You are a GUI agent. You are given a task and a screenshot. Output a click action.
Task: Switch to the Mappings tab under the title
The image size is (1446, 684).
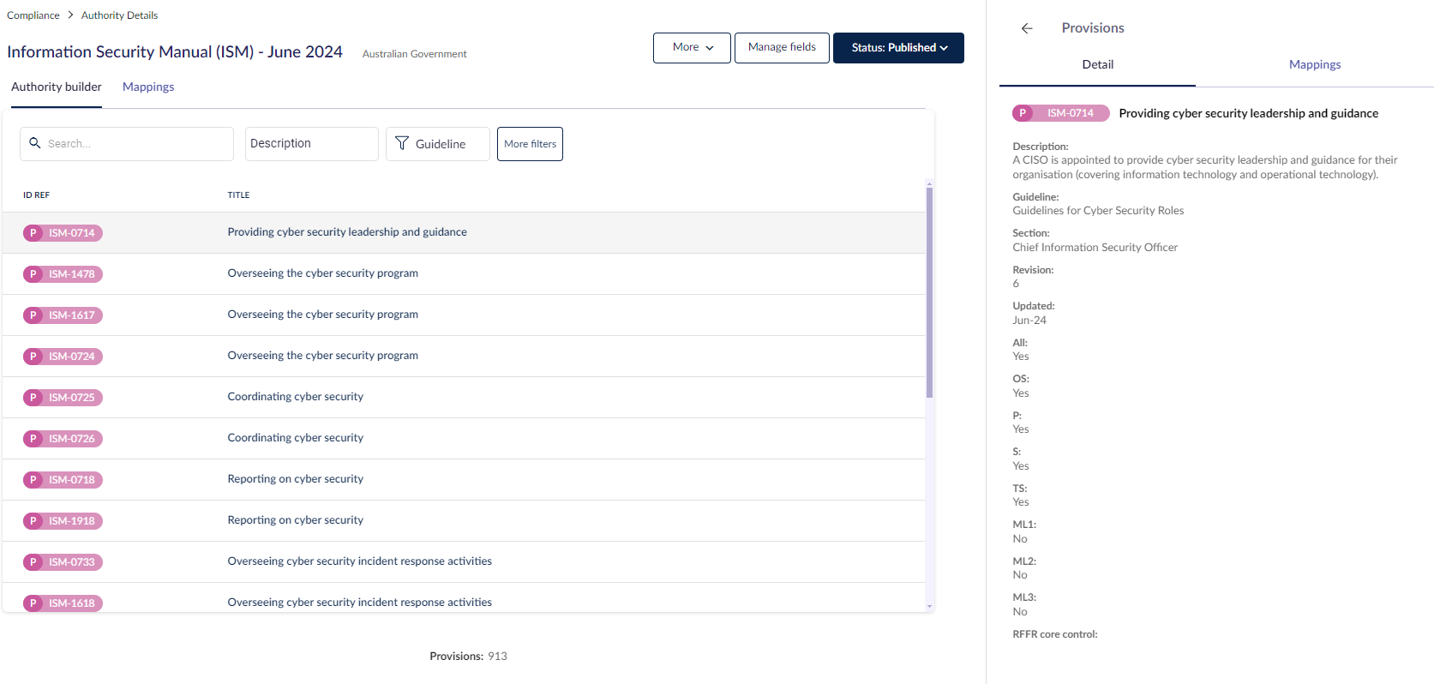148,87
